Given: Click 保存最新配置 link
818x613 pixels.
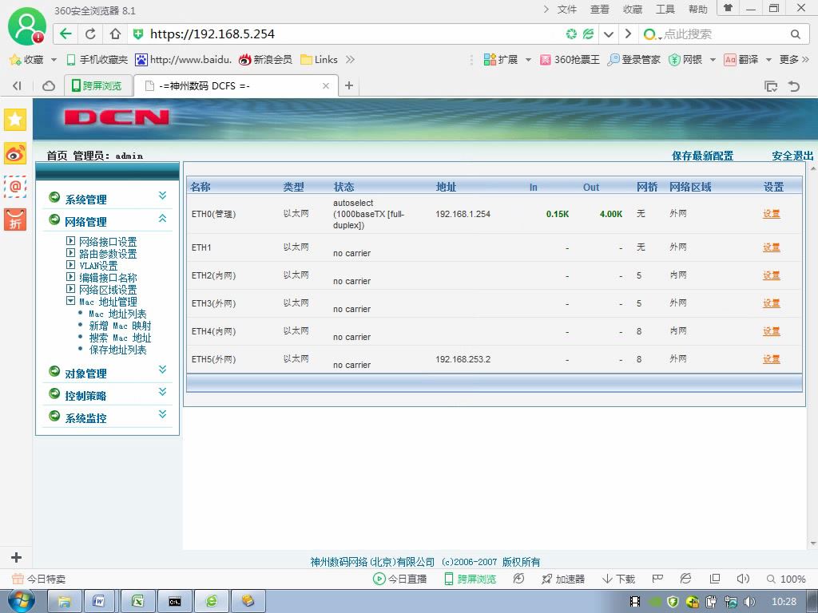Looking at the screenshot, I should 702,156.
